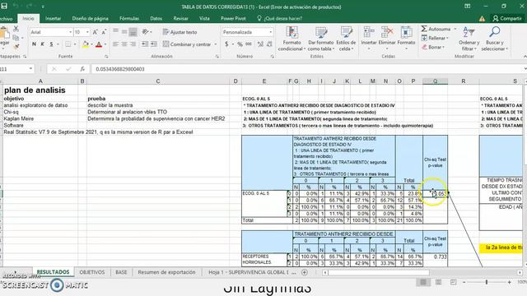Image resolution: width=527 pixels, height=296 pixels.
Task: Click Autosuma button
Action: point(436,30)
